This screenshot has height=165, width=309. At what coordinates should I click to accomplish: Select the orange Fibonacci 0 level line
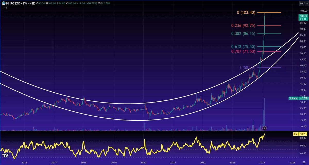(269, 13)
